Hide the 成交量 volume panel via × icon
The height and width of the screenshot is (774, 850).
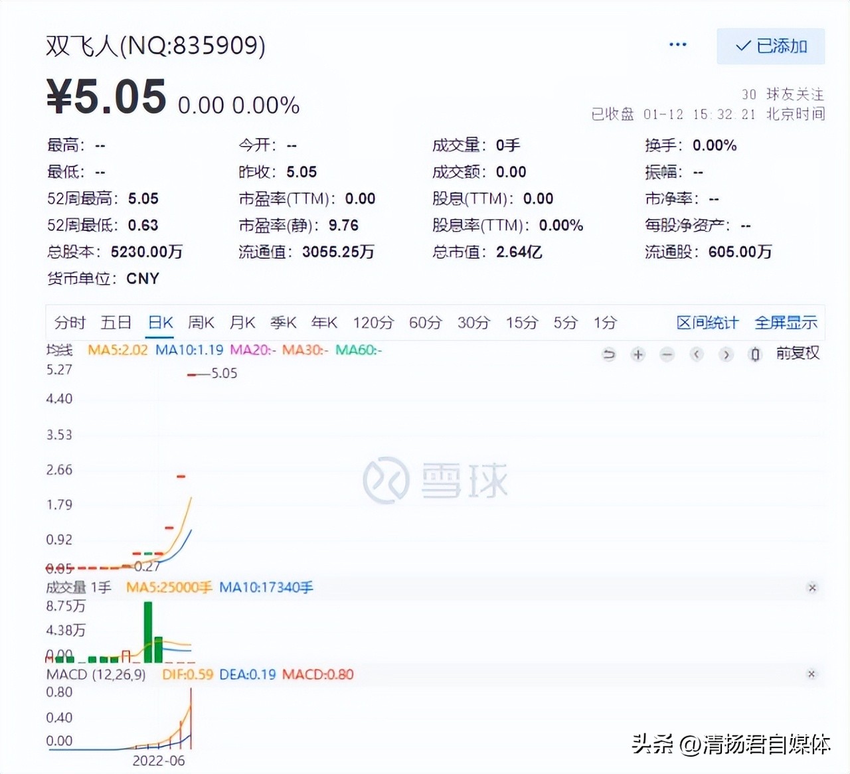(x=812, y=588)
